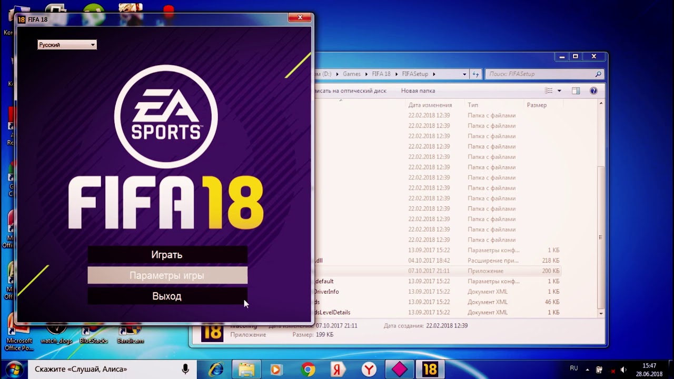Click 'Размер: 199 КБ' in details pane
This screenshot has height=379, width=674.
313,335
